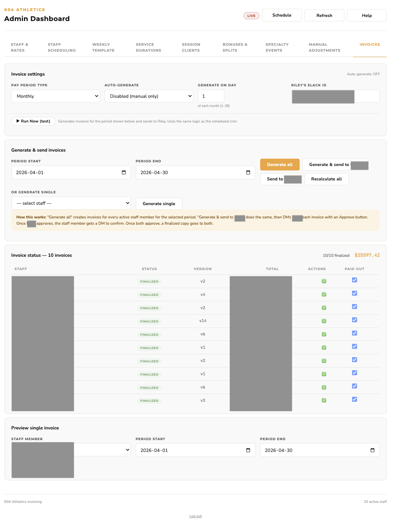The image size is (393, 525).
Task: Click the 604 Athletics invoicing footer text
Action: tap(23, 502)
